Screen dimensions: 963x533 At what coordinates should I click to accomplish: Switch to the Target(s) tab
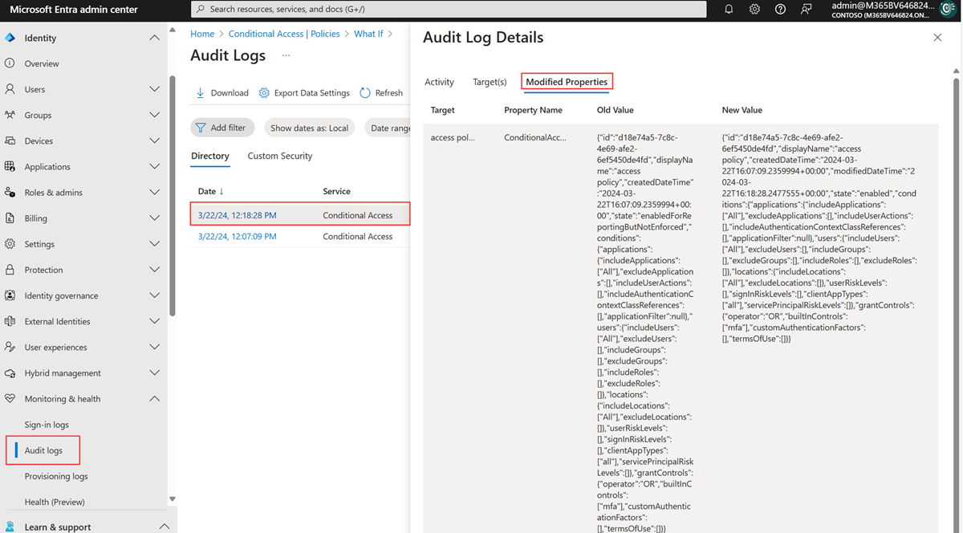[x=490, y=82]
